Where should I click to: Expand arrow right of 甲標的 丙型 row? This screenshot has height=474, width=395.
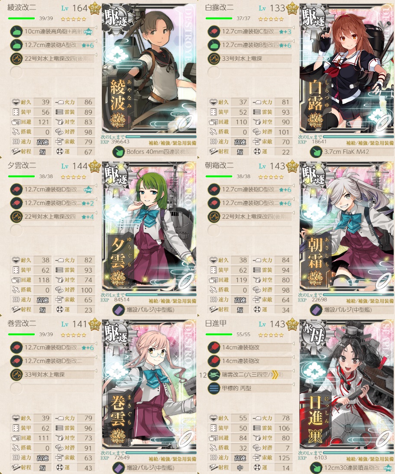coord(293,385)
